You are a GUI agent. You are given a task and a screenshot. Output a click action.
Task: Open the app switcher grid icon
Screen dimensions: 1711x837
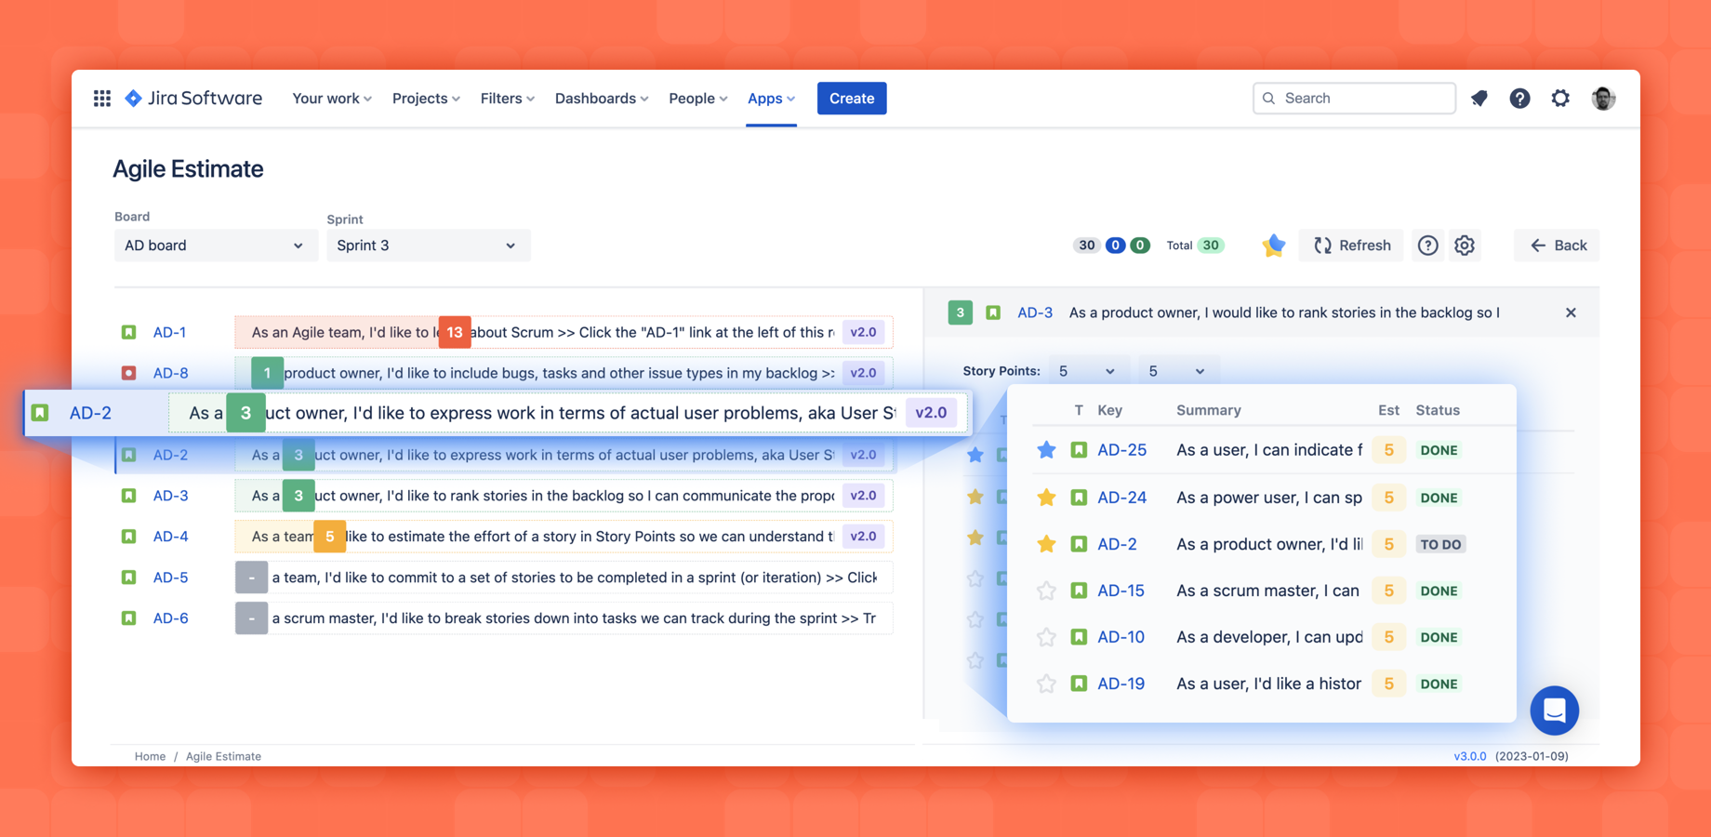coord(102,98)
